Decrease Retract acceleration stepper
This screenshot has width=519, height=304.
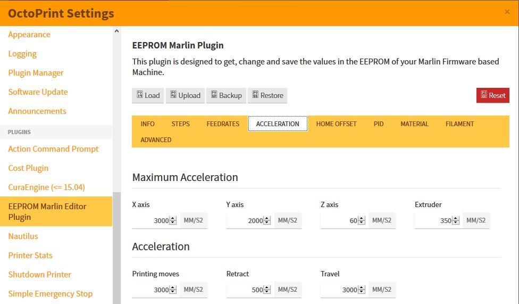(x=267, y=292)
